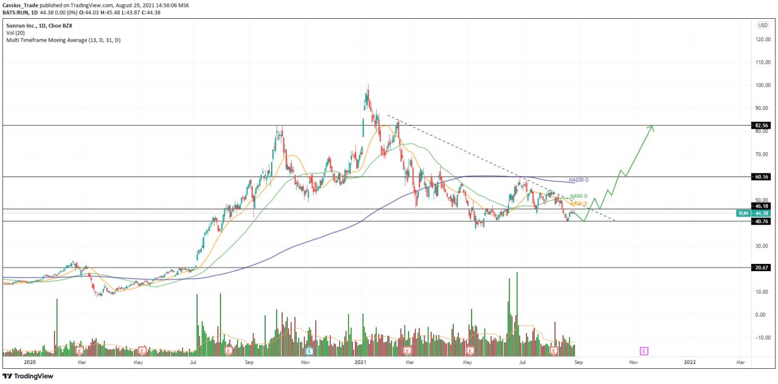Open the earnings marker between Jul and Sep 2020
This screenshot has width=778, height=384.
pos(229,351)
